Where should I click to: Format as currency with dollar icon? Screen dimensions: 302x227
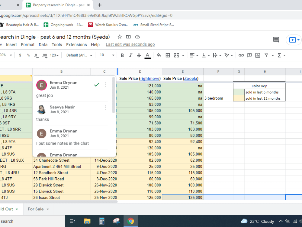(20, 55)
